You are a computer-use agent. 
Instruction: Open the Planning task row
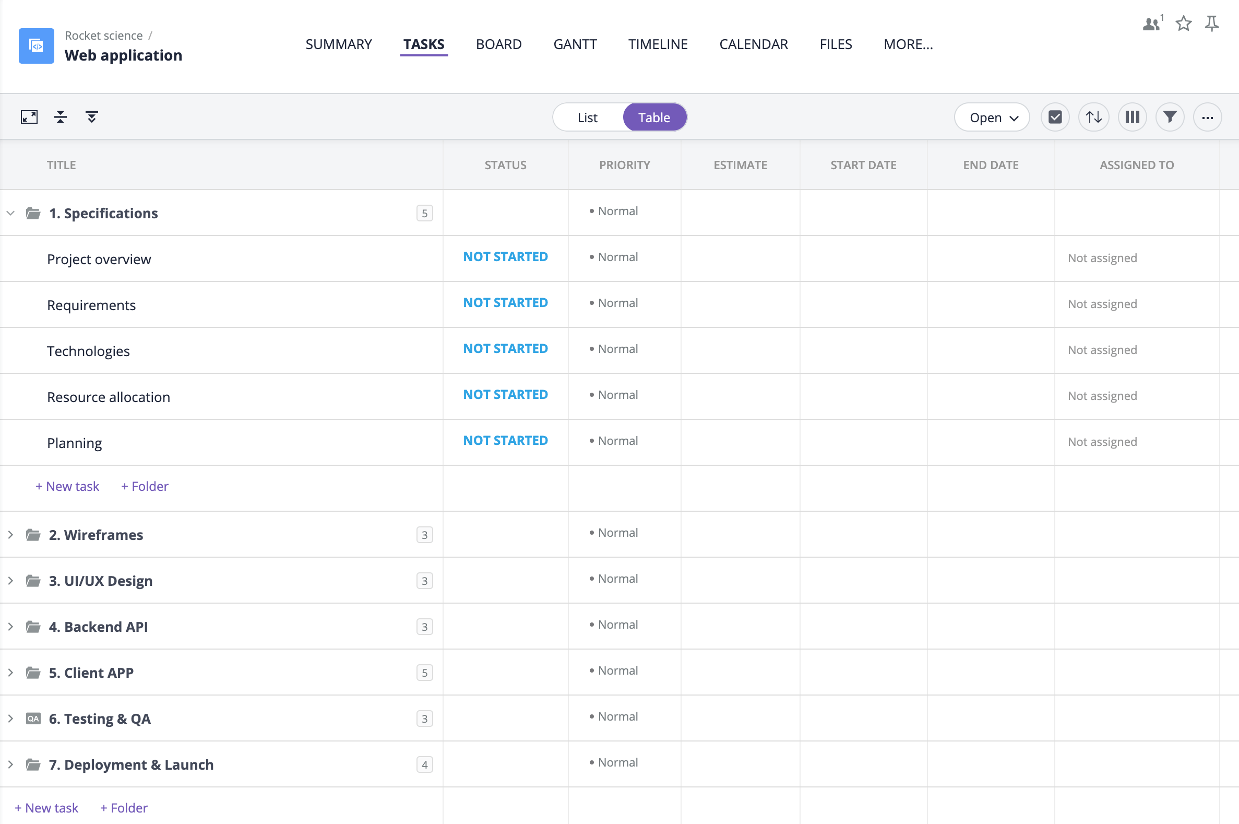pyautogui.click(x=75, y=442)
